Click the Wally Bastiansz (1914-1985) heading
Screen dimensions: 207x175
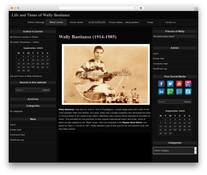(87, 37)
